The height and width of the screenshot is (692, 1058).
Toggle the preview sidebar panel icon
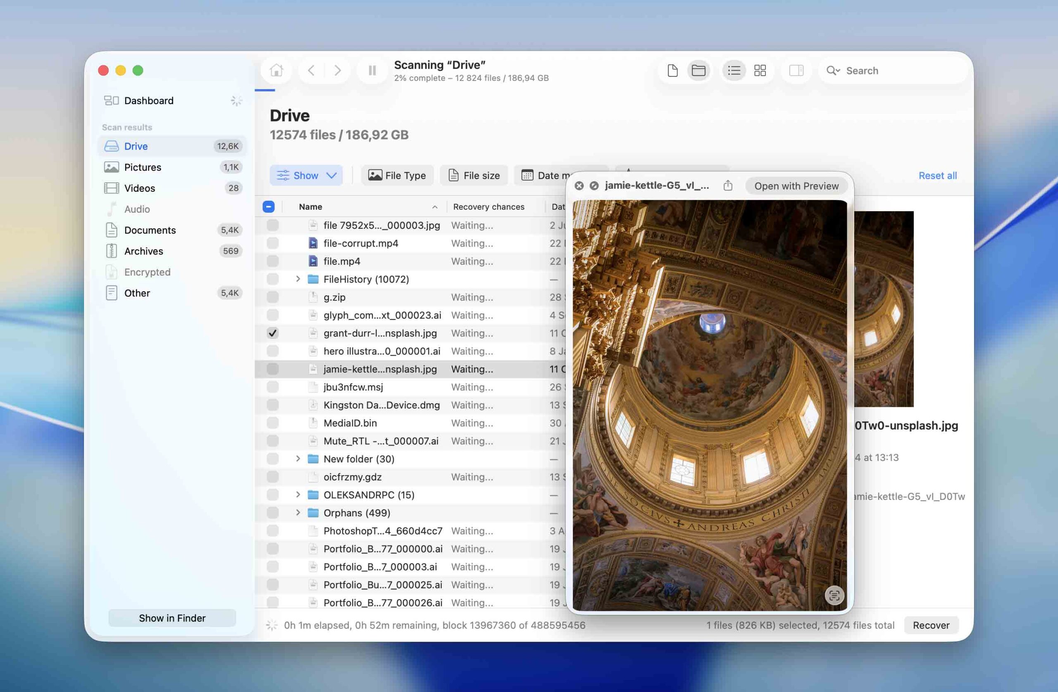point(796,70)
